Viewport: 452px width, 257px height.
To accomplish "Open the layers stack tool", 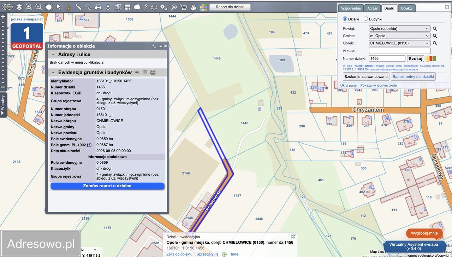I will [19, 7].
